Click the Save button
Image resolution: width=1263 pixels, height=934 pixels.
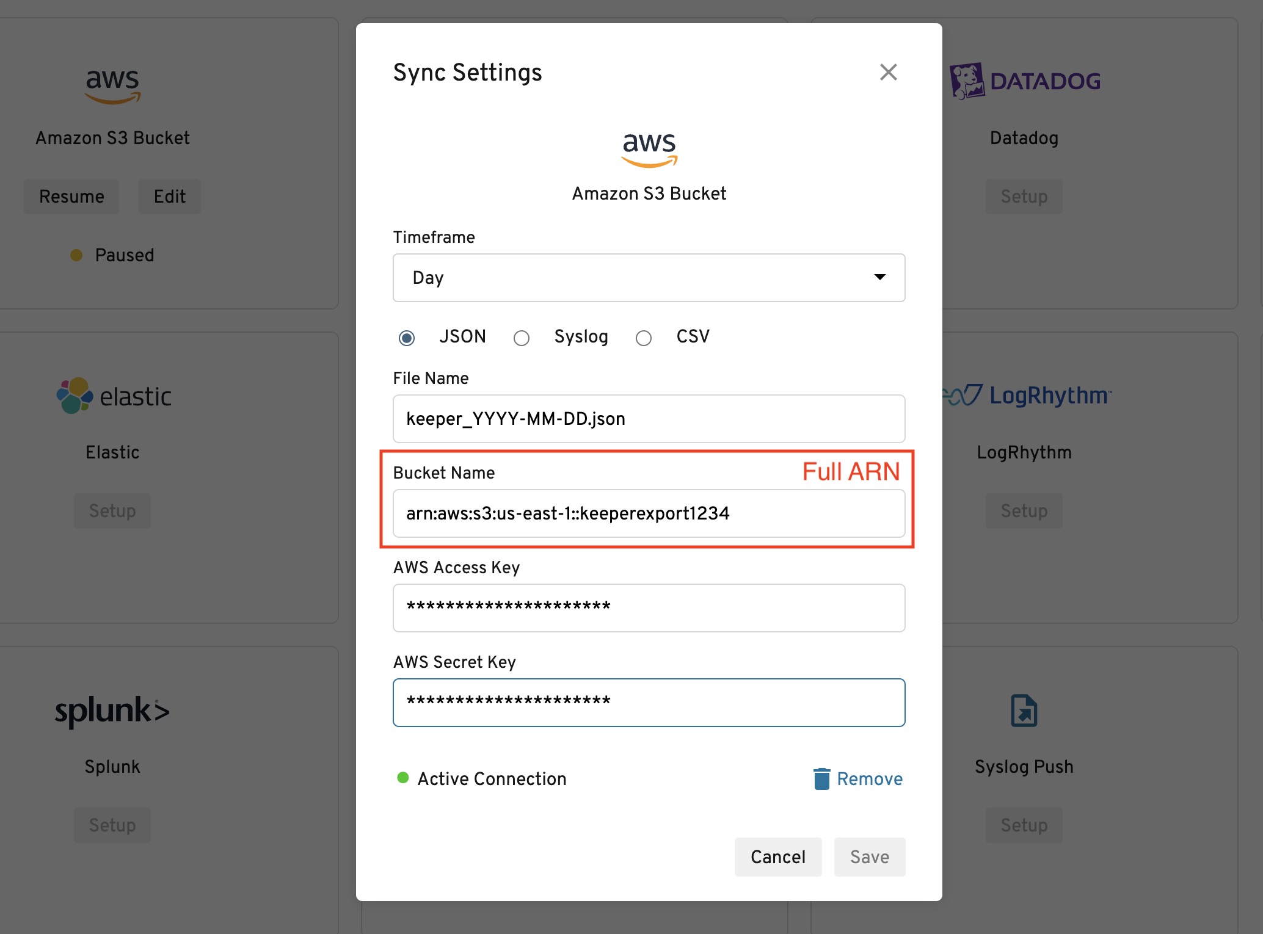869,856
